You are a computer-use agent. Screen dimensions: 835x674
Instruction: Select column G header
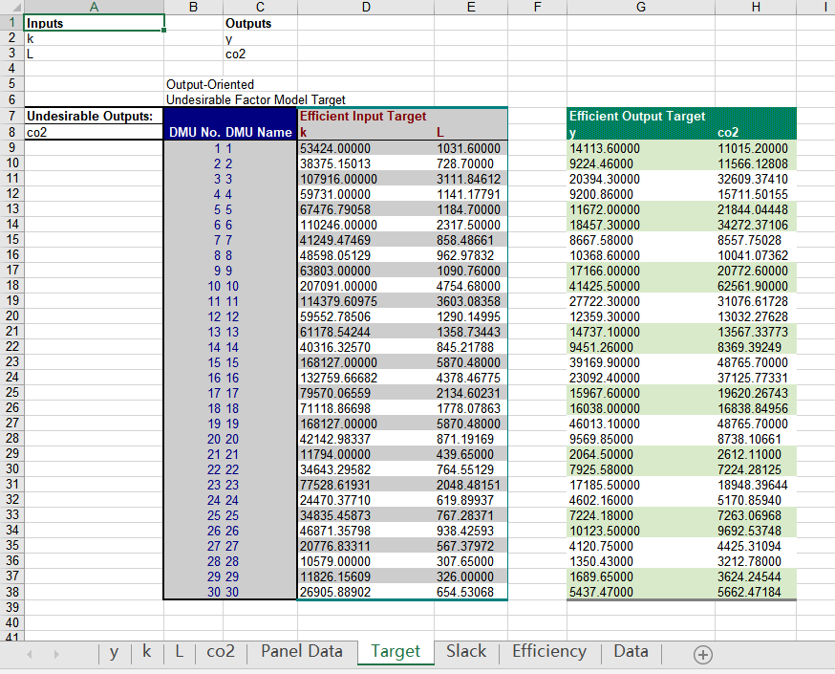point(640,7)
